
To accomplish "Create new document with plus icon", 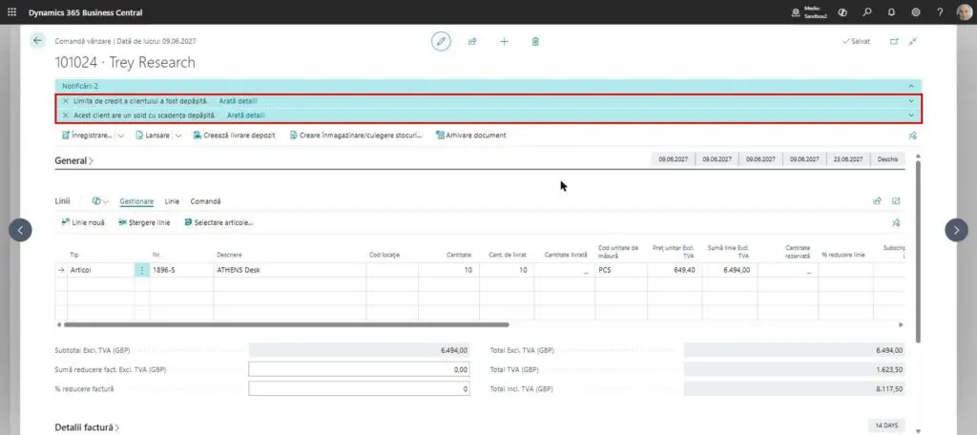I will point(504,41).
